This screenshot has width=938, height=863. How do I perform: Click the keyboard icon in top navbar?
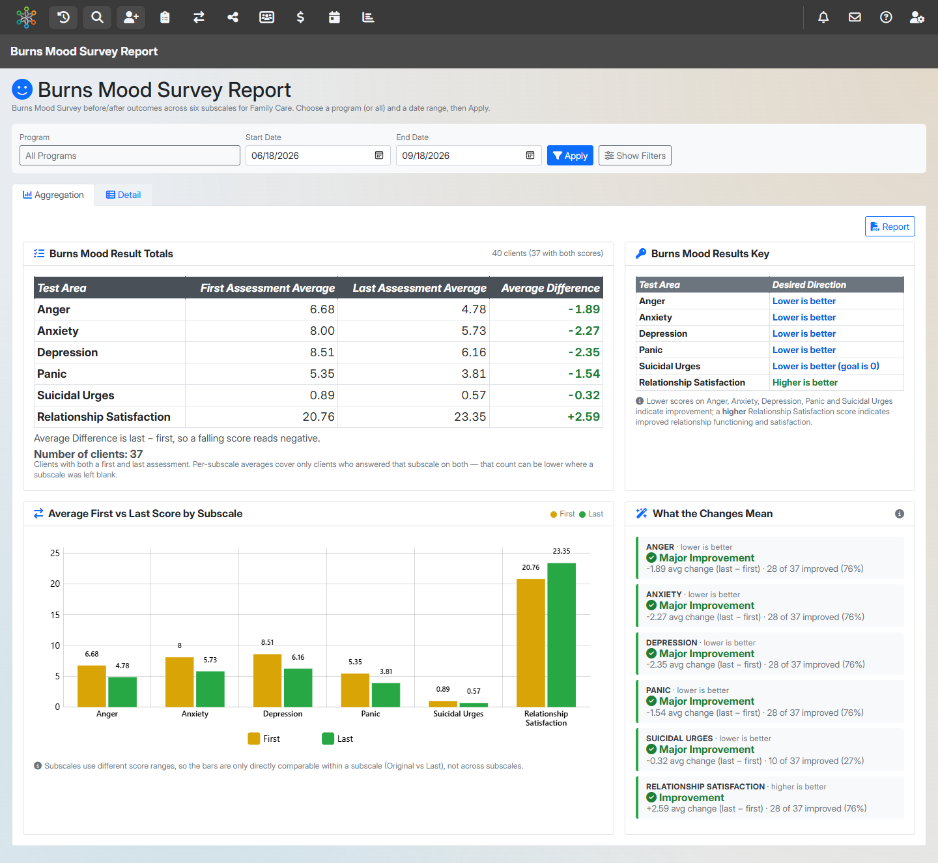point(266,17)
